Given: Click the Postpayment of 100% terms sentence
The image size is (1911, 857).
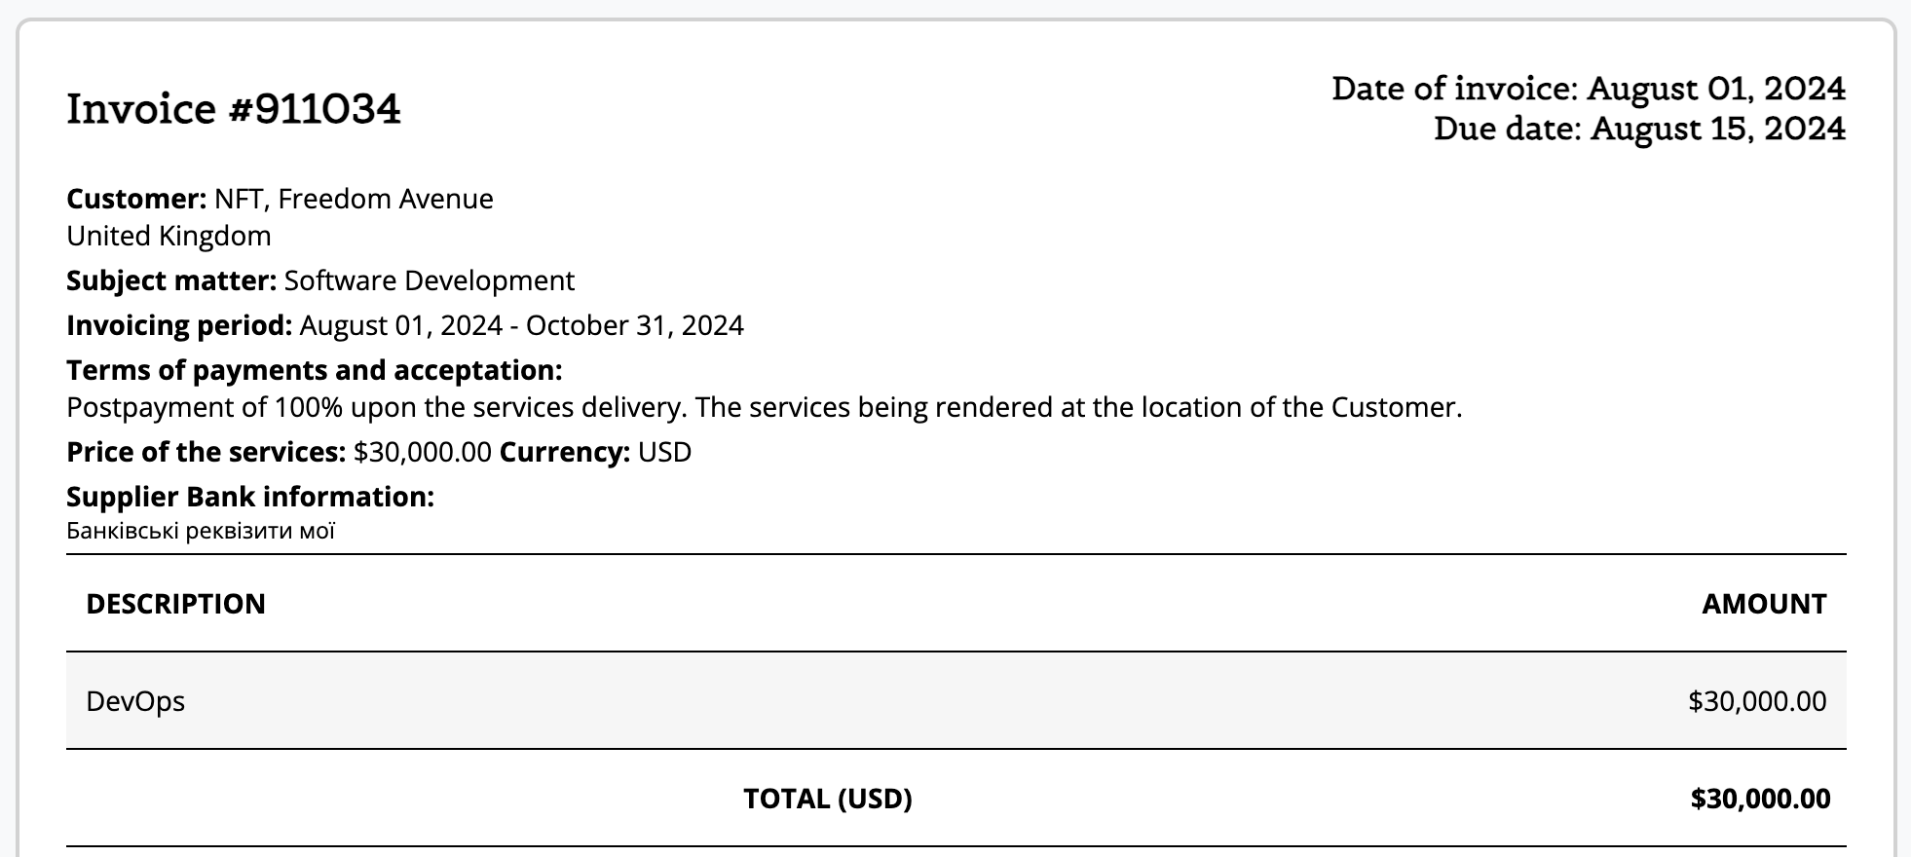Looking at the screenshot, I should (765, 407).
